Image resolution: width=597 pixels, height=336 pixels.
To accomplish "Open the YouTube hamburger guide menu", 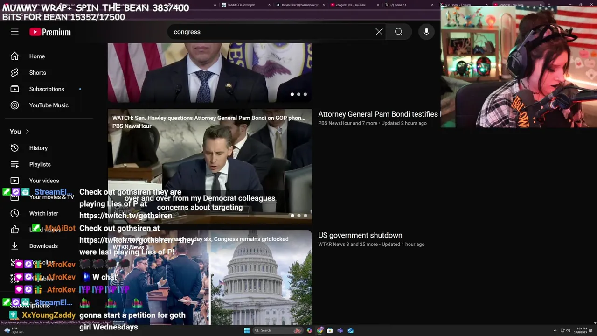I will pyautogui.click(x=15, y=32).
